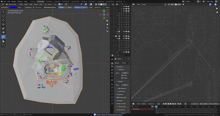Open the Window menu
220x116 pixels.
point(20,1)
